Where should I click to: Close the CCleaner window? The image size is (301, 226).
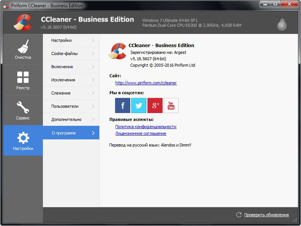tap(289, 4)
